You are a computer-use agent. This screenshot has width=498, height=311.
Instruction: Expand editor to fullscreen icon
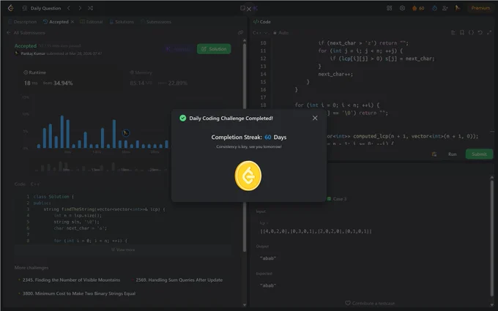click(x=489, y=33)
